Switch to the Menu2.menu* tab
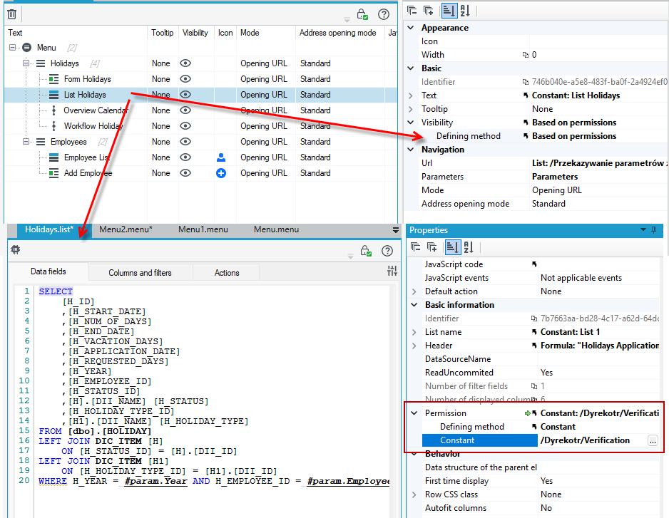The width and height of the screenshot is (669, 518). click(x=126, y=229)
